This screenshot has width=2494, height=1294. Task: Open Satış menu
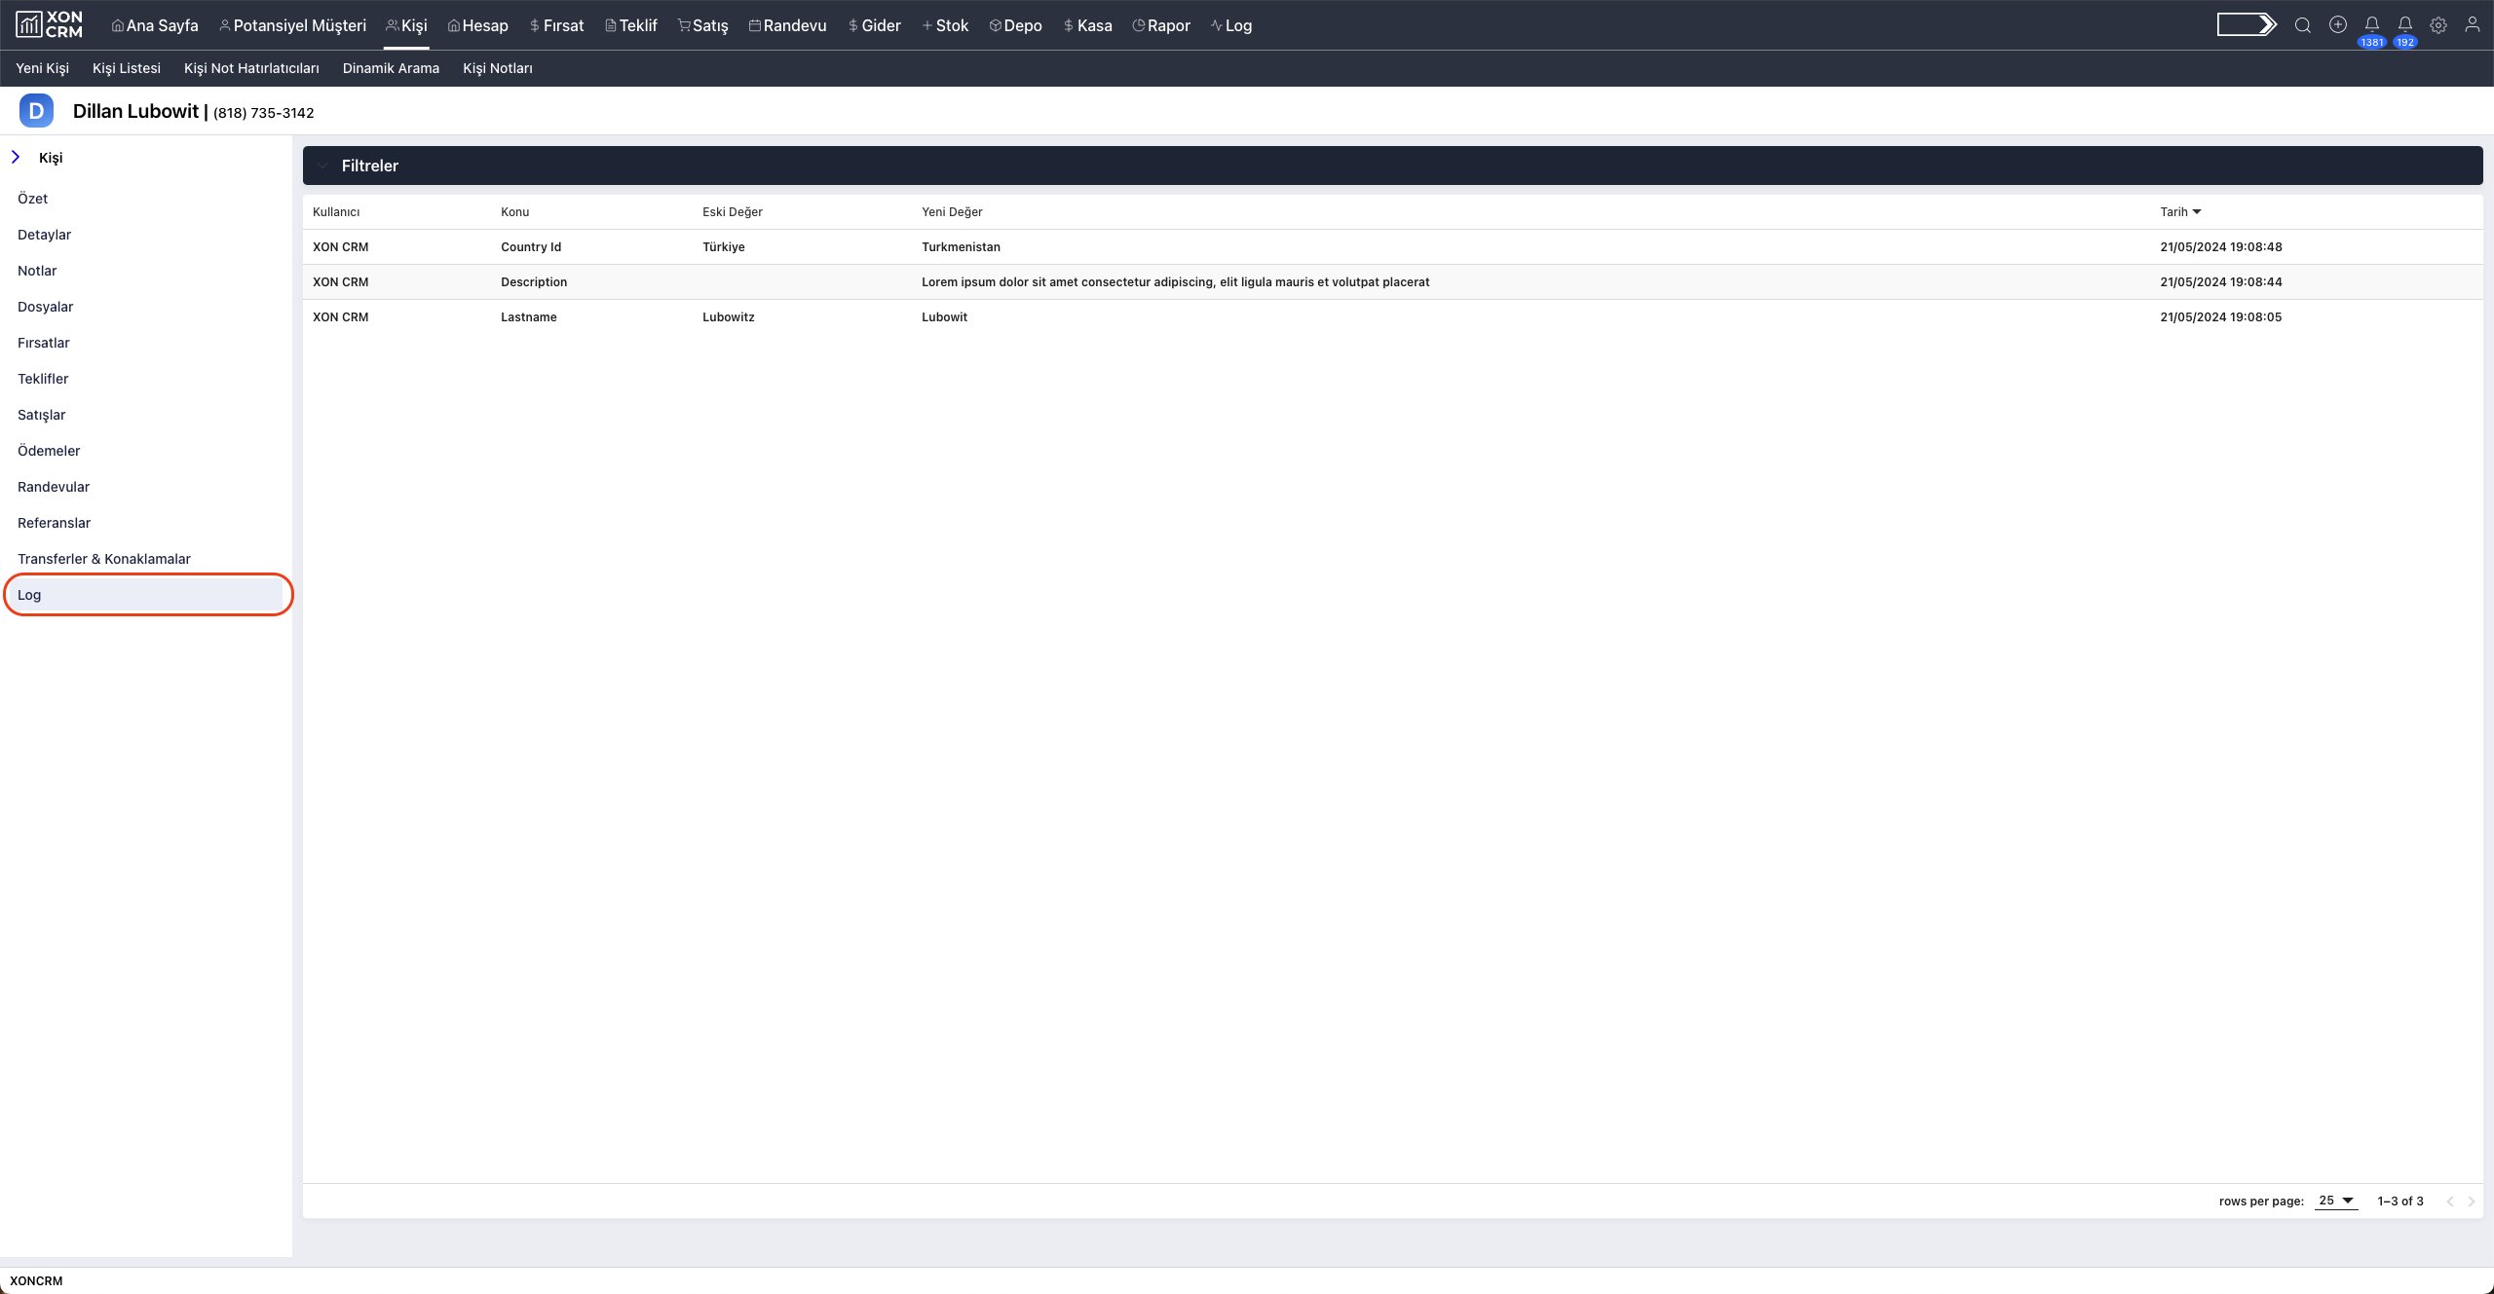point(703,25)
